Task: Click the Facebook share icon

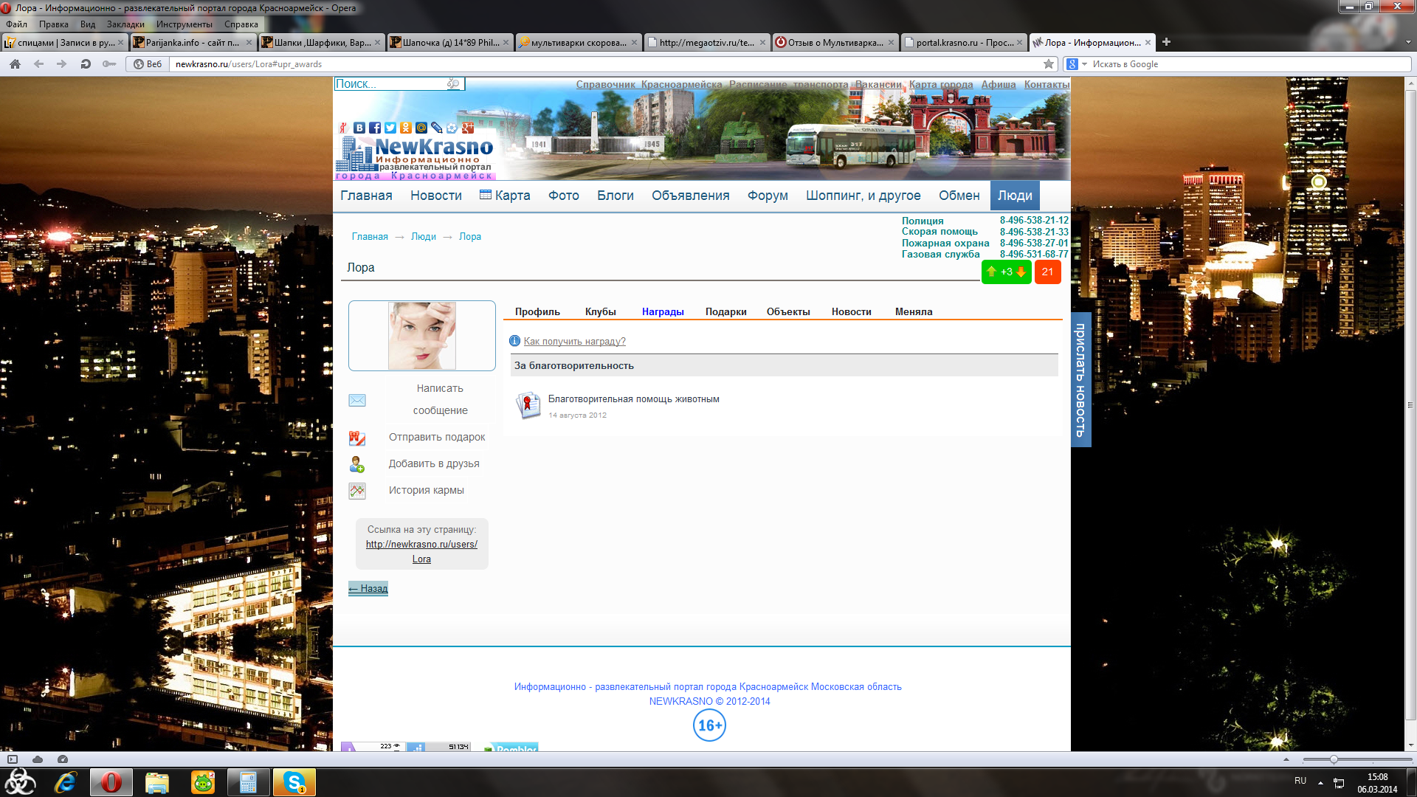Action: point(375,128)
